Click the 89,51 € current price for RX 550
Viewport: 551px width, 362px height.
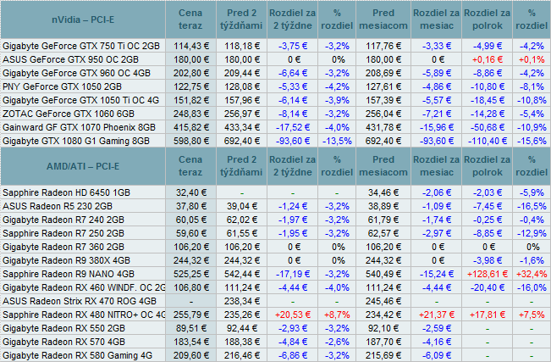click(x=191, y=328)
